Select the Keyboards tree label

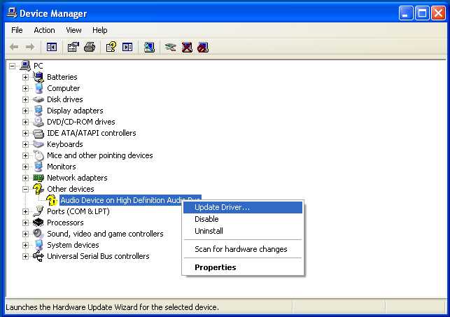point(65,144)
